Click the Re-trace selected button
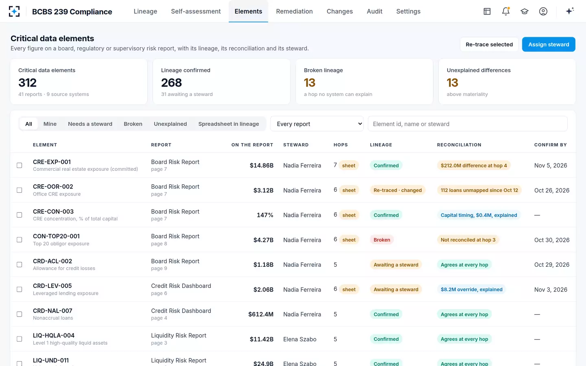The image size is (586, 366). click(489, 44)
